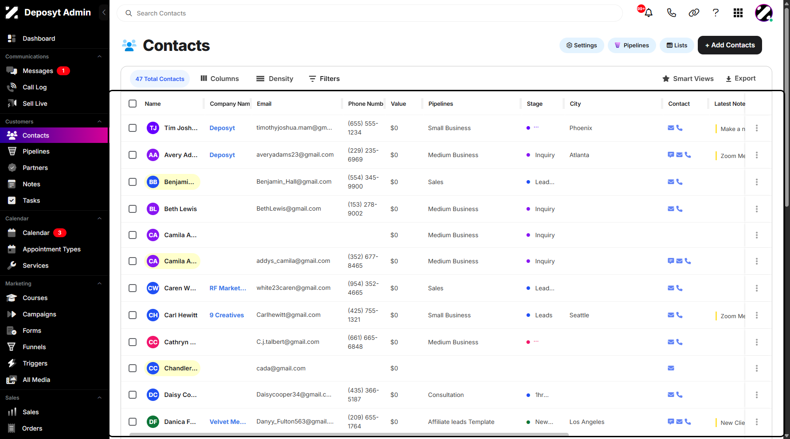Image resolution: width=790 pixels, height=439 pixels.
Task: Click the CW avatar for Caren W
Action: (153, 288)
